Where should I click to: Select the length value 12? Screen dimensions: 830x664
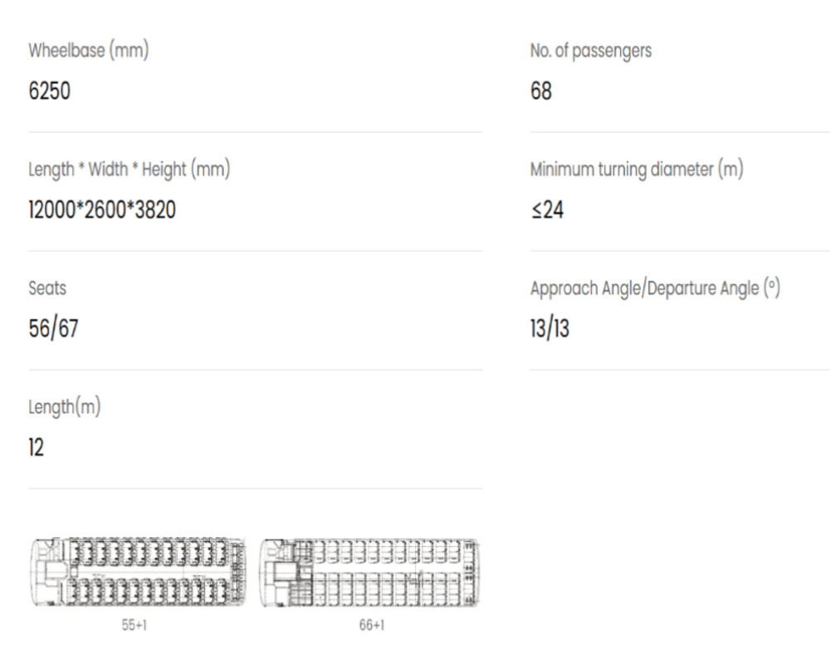click(36, 447)
